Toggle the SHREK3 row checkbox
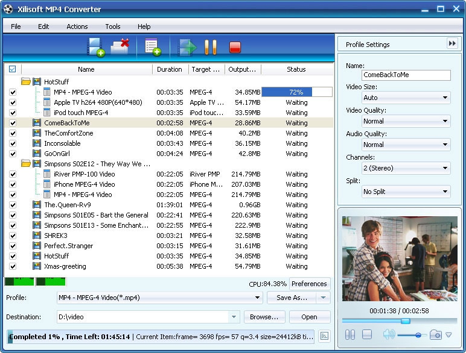 tap(13, 236)
